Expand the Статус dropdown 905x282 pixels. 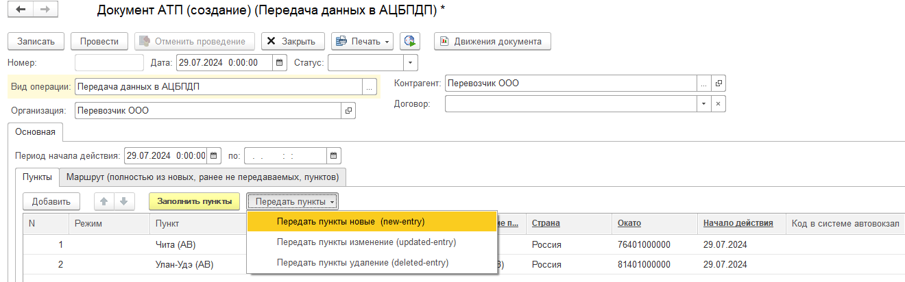click(x=410, y=63)
